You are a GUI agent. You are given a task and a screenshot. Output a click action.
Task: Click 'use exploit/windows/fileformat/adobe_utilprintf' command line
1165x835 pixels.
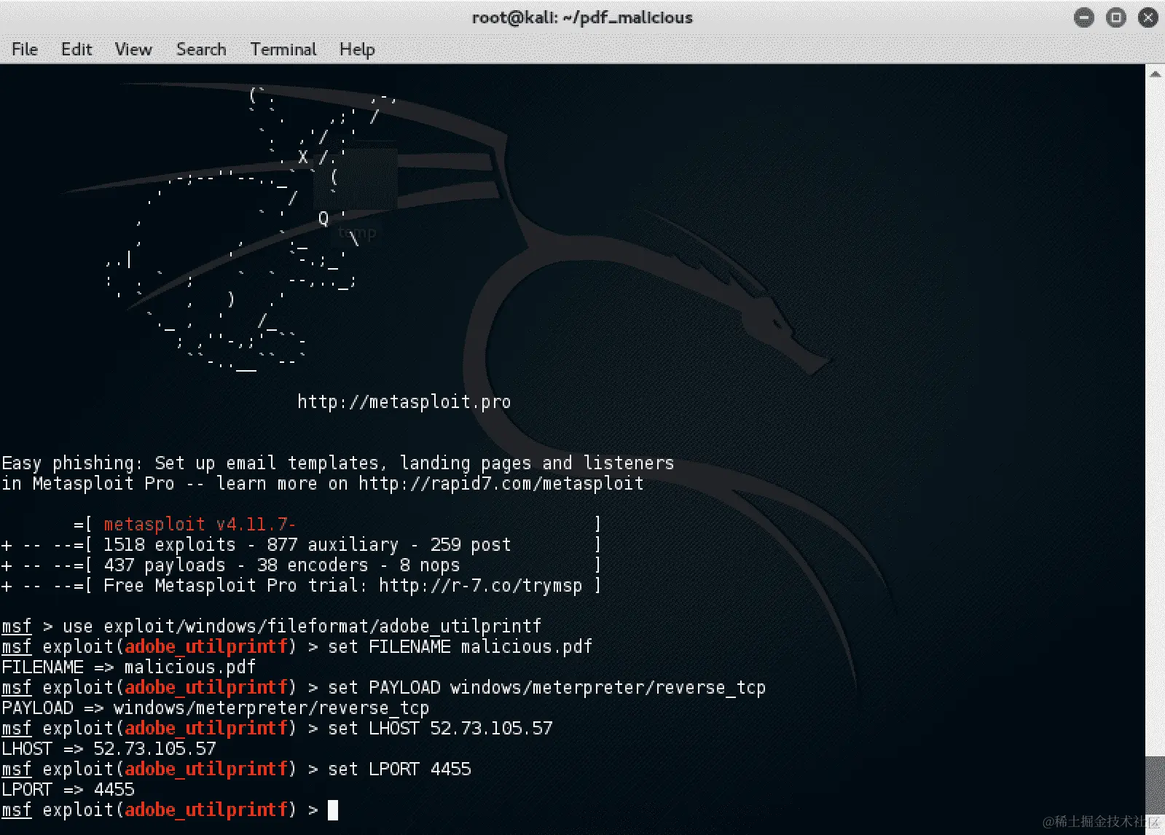(x=302, y=626)
